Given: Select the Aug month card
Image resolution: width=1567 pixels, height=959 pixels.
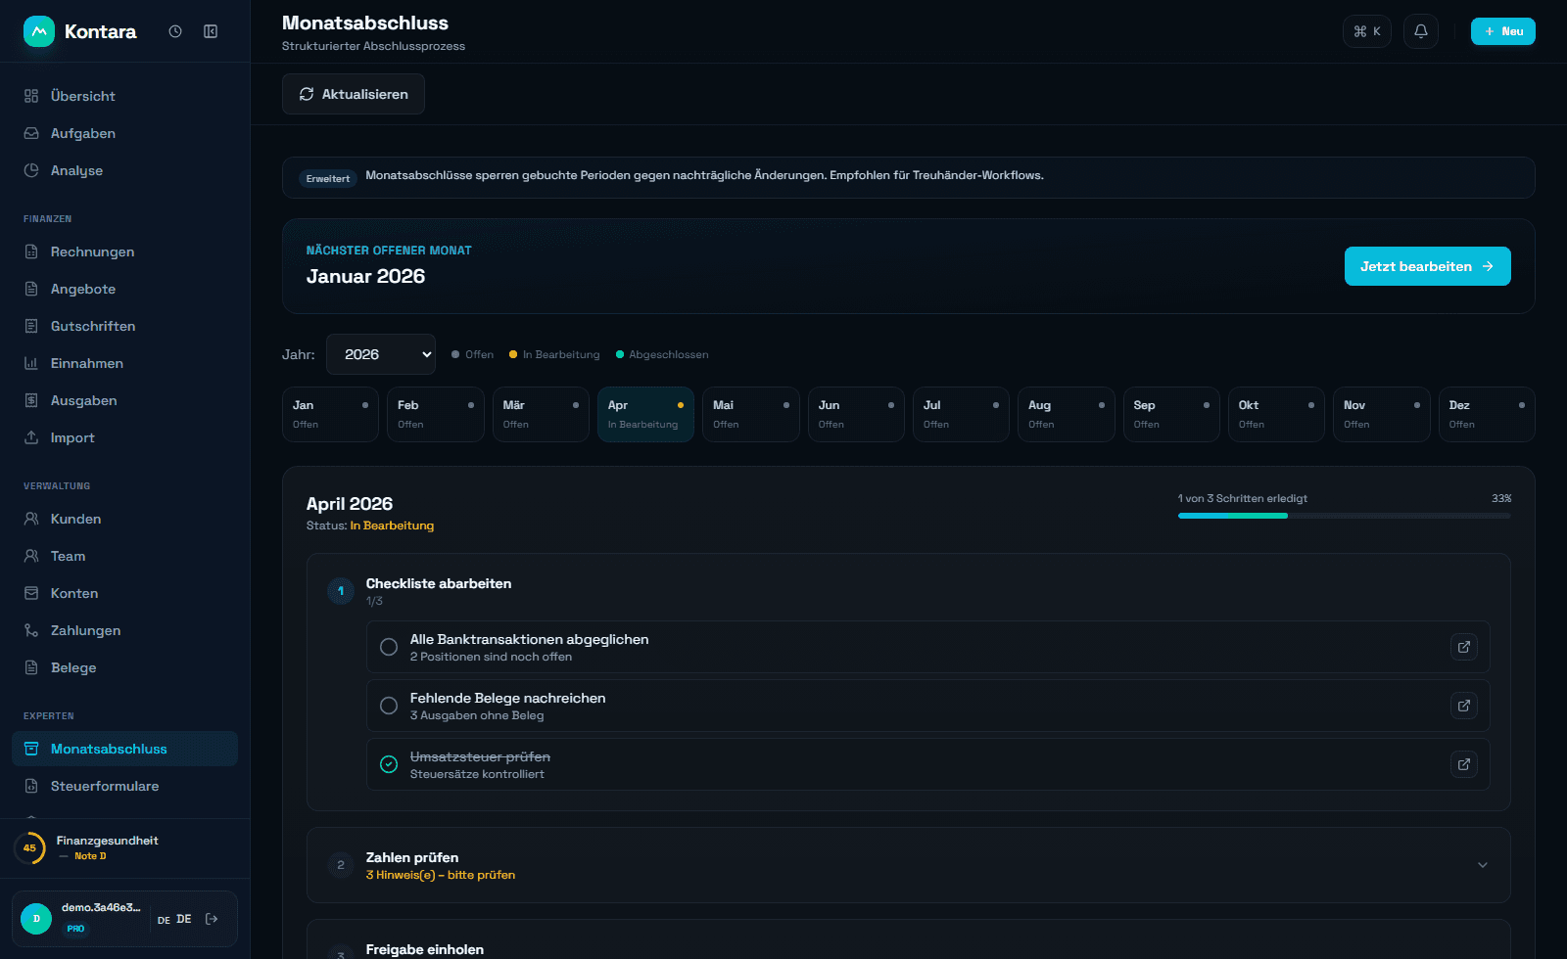Looking at the screenshot, I should [x=1067, y=414].
